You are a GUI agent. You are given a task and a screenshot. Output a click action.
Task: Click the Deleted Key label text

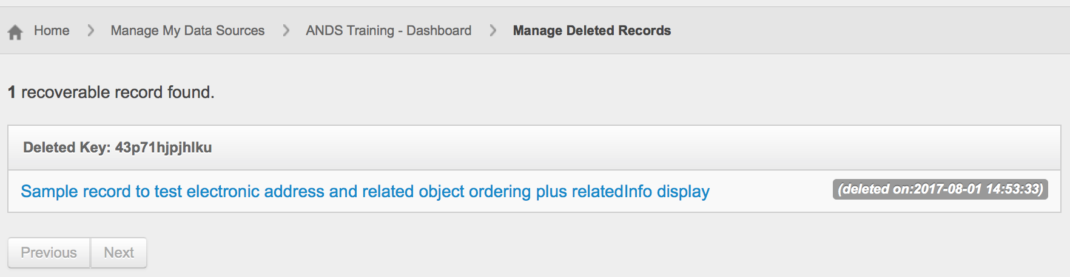click(67, 148)
